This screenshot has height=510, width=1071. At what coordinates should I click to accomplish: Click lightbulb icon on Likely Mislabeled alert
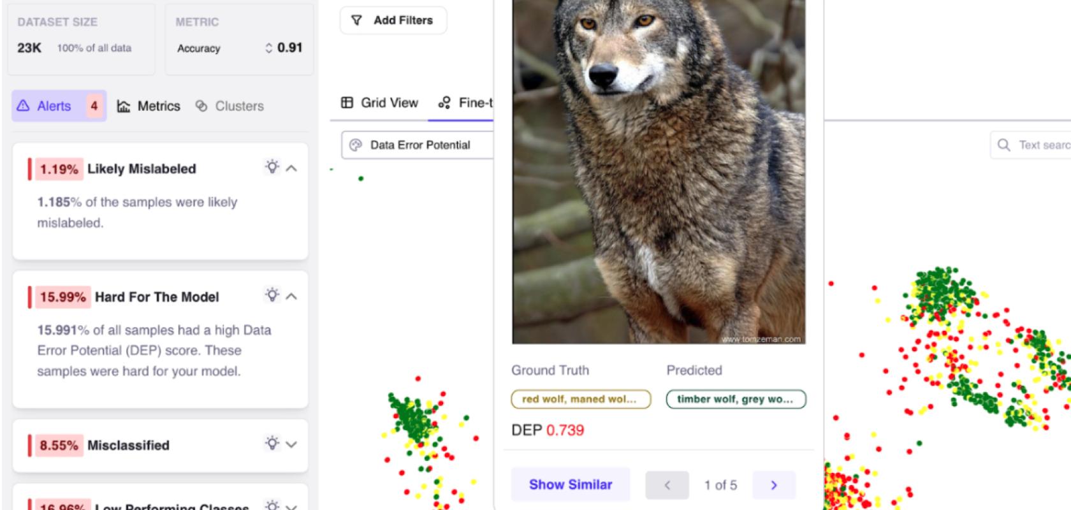pos(272,167)
